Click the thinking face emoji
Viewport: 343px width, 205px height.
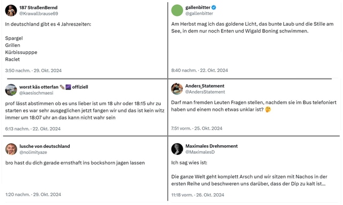268,109
